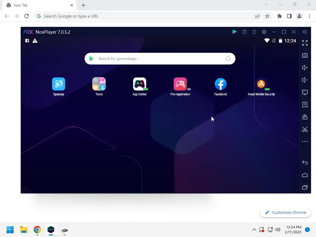Click the Search for games&app field

tap(160, 59)
